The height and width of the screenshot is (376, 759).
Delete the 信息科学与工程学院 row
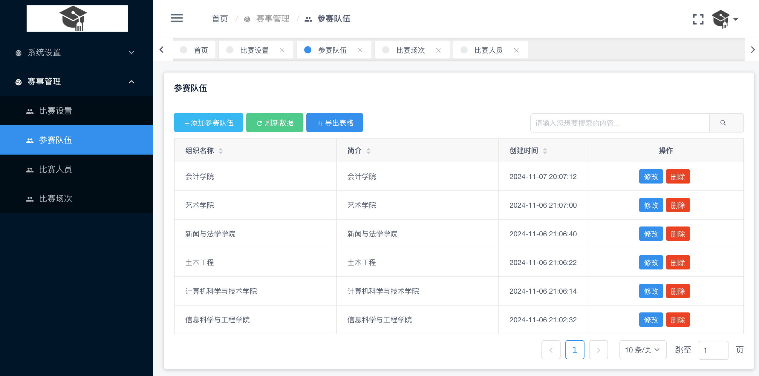click(678, 320)
